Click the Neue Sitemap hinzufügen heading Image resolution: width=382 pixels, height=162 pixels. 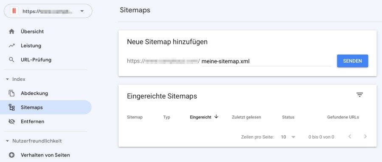pos(167,42)
